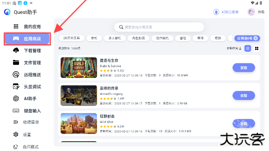269x151 pixels.
Task: Click the 远程推送 icon
Action: (x=16, y=75)
